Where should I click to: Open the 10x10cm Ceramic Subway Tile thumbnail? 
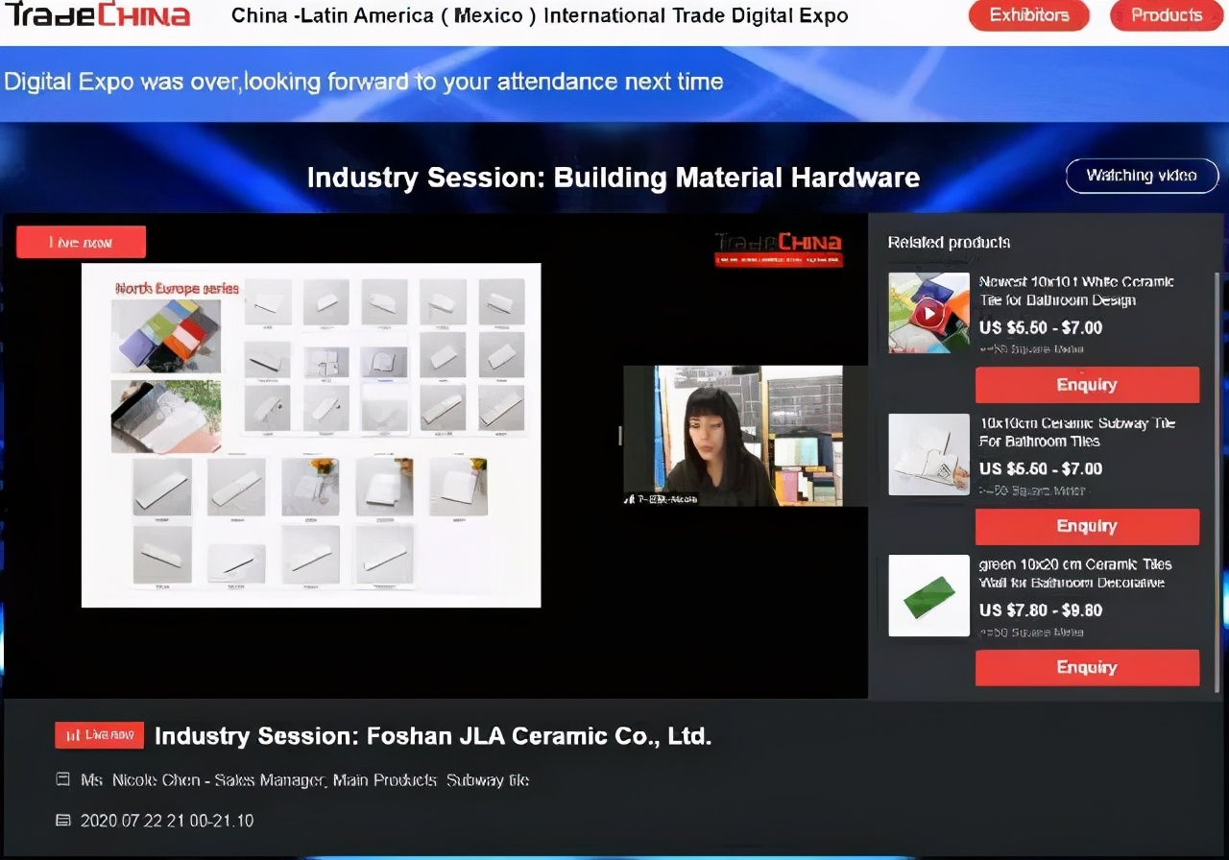pos(928,454)
